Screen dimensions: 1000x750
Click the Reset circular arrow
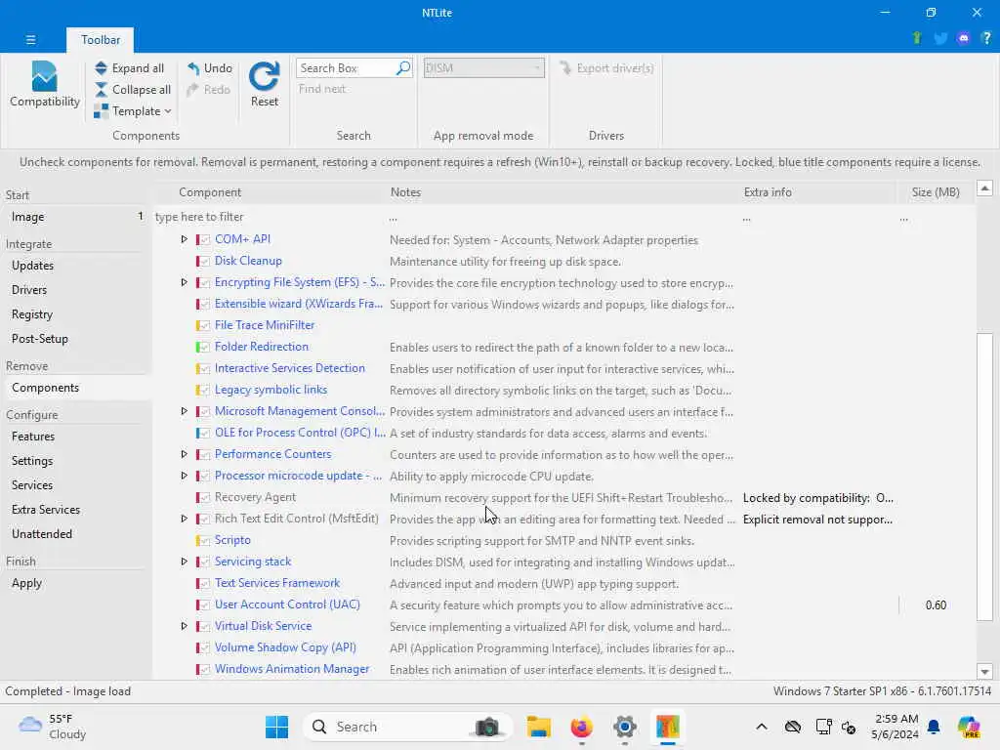pos(264,76)
